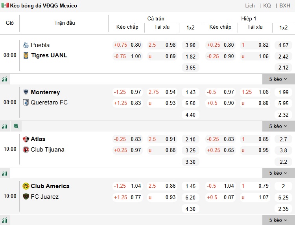
Task: Click the Tigres UANL team crest
Action: 26,55
